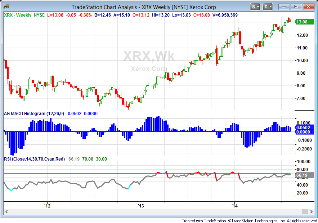Image resolution: width=318 pixels, height=223 pixels.
Task: Click the Interval (I) toolbar icon
Action: [x=265, y=6]
